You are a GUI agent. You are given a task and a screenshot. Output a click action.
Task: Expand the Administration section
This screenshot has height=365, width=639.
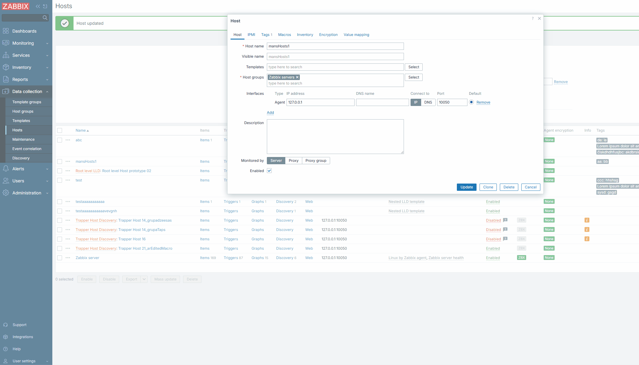coord(26,193)
